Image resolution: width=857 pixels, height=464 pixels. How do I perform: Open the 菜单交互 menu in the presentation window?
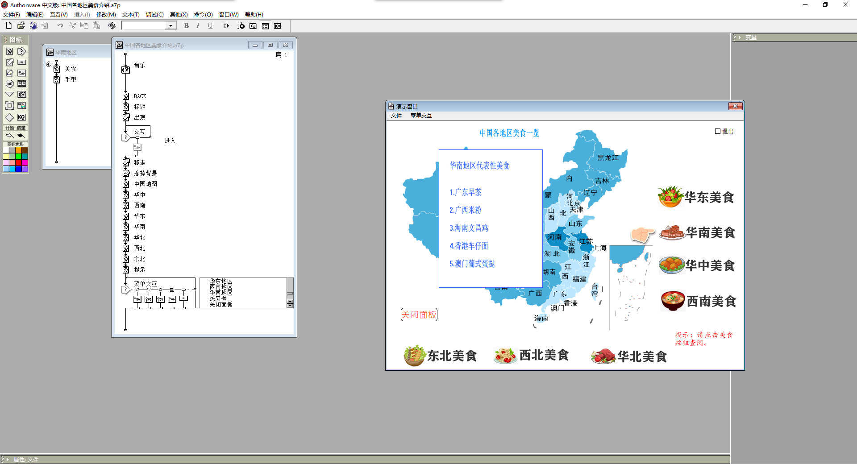click(x=421, y=116)
